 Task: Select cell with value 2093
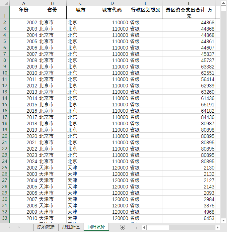[x=189, y=193]
